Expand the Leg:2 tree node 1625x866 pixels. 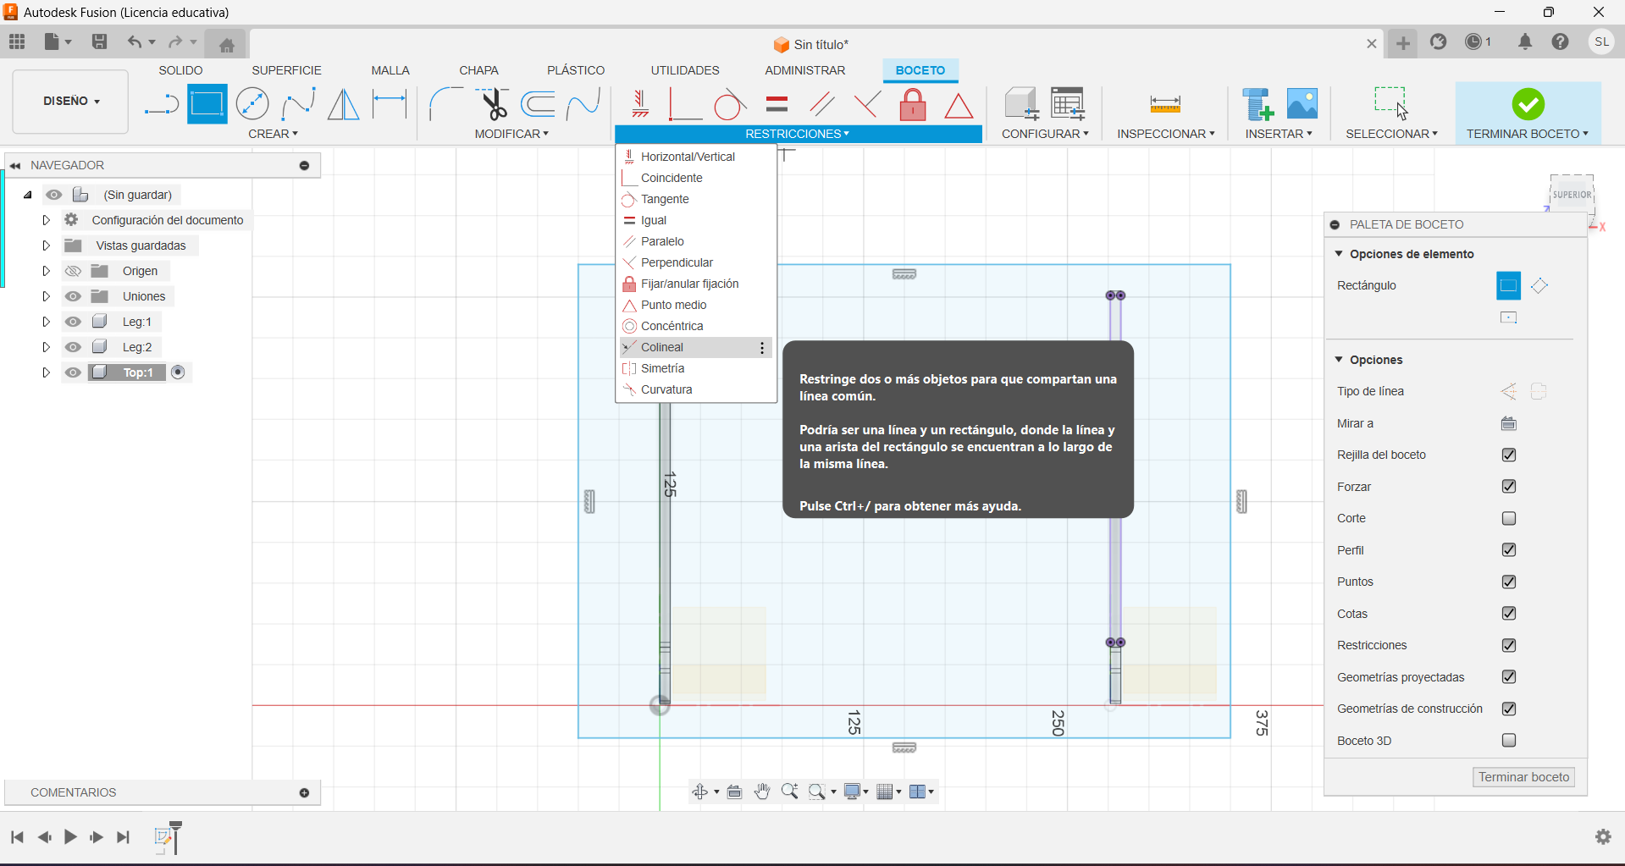click(47, 347)
